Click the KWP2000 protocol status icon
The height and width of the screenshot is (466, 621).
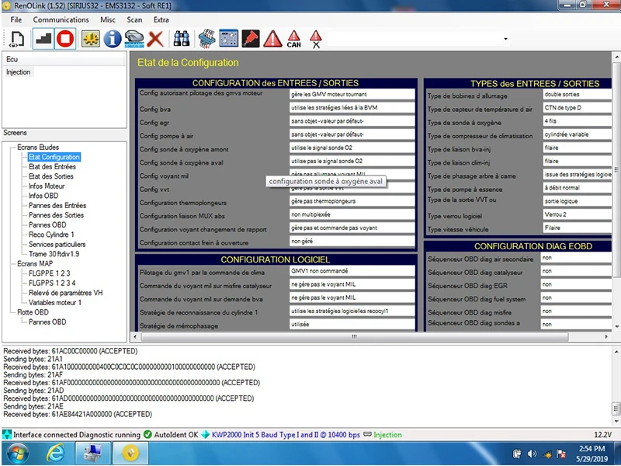(205, 435)
